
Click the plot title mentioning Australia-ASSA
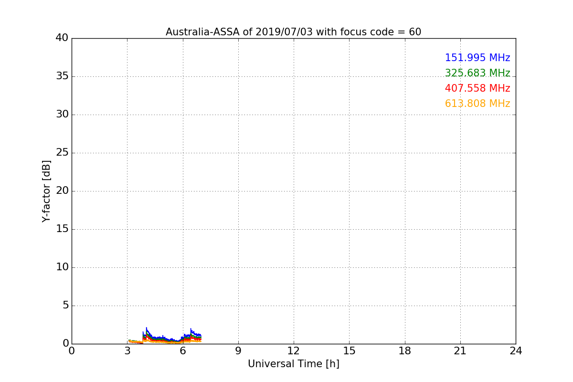click(293, 32)
